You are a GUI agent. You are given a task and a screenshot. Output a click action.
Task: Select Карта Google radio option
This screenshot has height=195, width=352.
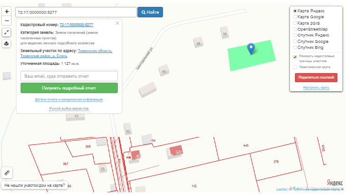coord(295,17)
